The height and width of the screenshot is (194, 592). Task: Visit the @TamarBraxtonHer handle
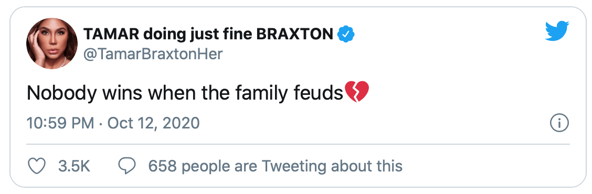[153, 55]
